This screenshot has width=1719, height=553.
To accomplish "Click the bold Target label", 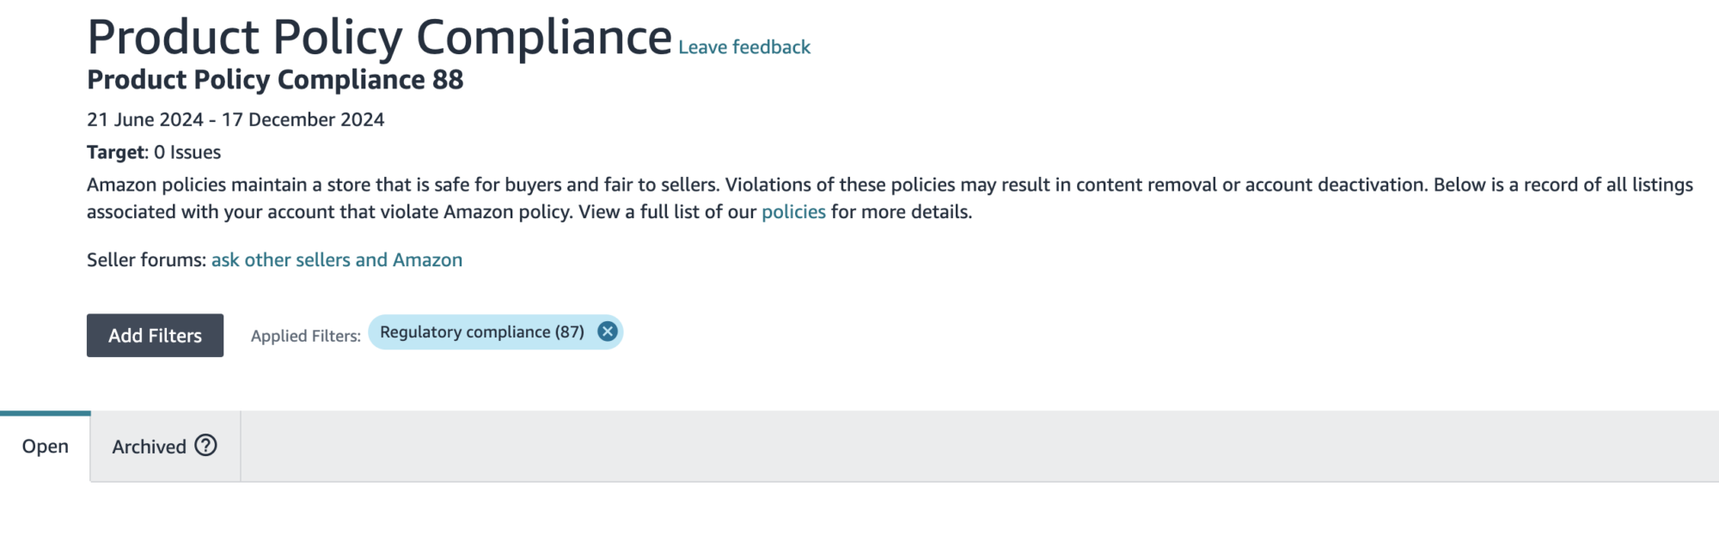I will [x=117, y=153].
